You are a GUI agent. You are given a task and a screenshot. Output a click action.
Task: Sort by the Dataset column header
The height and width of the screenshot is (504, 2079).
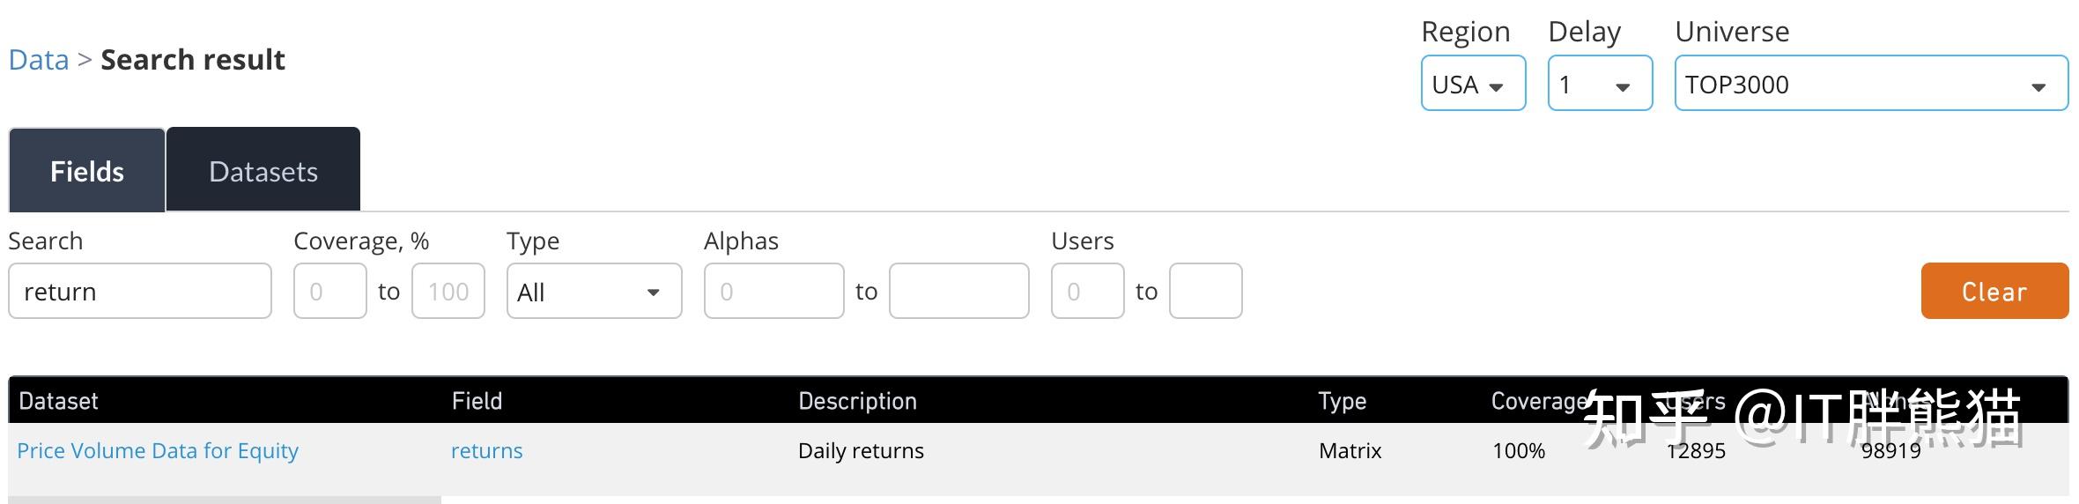(58, 402)
